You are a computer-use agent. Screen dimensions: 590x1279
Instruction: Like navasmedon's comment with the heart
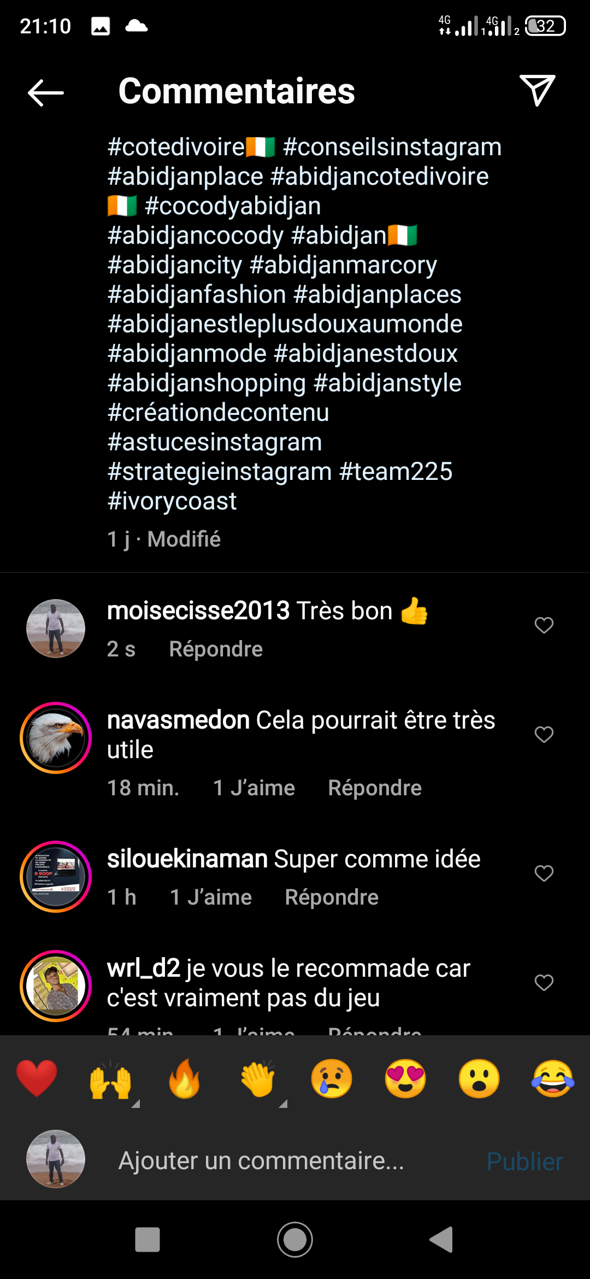coord(544,734)
